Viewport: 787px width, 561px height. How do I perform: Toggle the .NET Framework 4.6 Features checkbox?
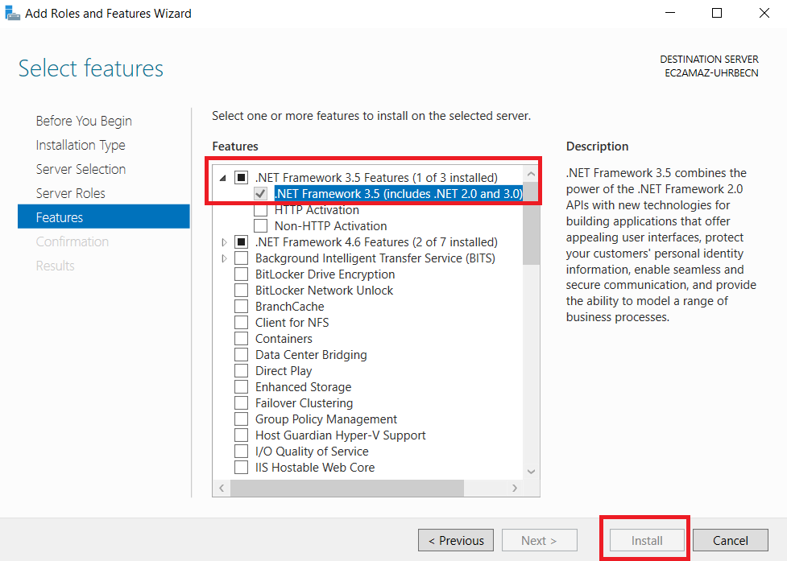coord(241,242)
